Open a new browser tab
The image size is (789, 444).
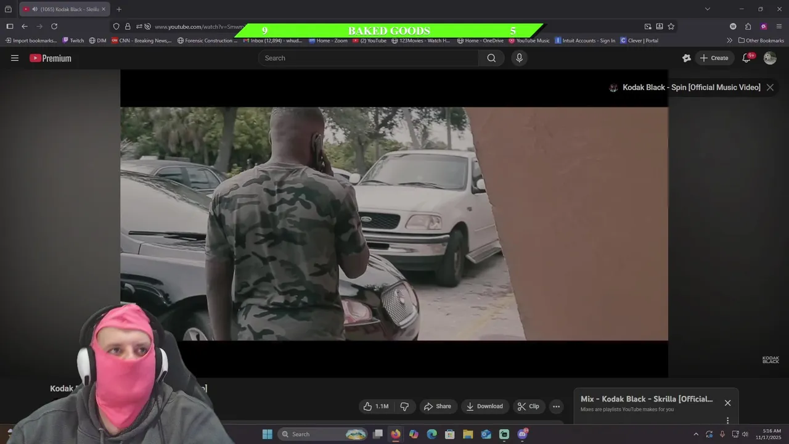click(119, 9)
